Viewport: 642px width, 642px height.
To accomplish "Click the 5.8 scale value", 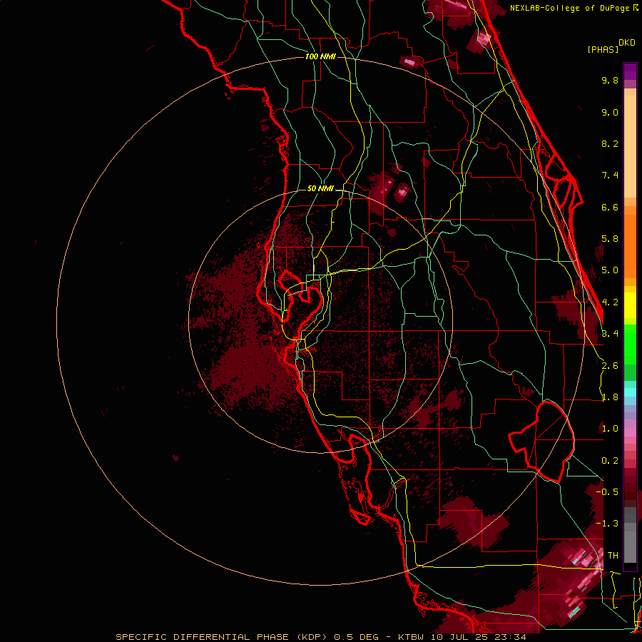I will (x=610, y=239).
